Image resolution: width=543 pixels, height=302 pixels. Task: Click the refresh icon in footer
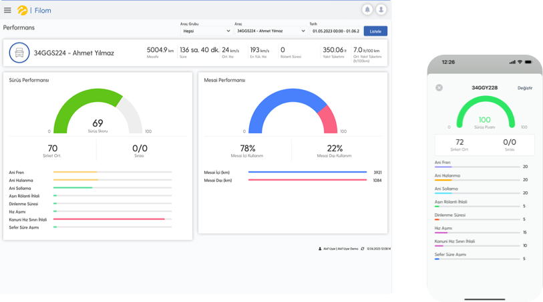(x=362, y=248)
